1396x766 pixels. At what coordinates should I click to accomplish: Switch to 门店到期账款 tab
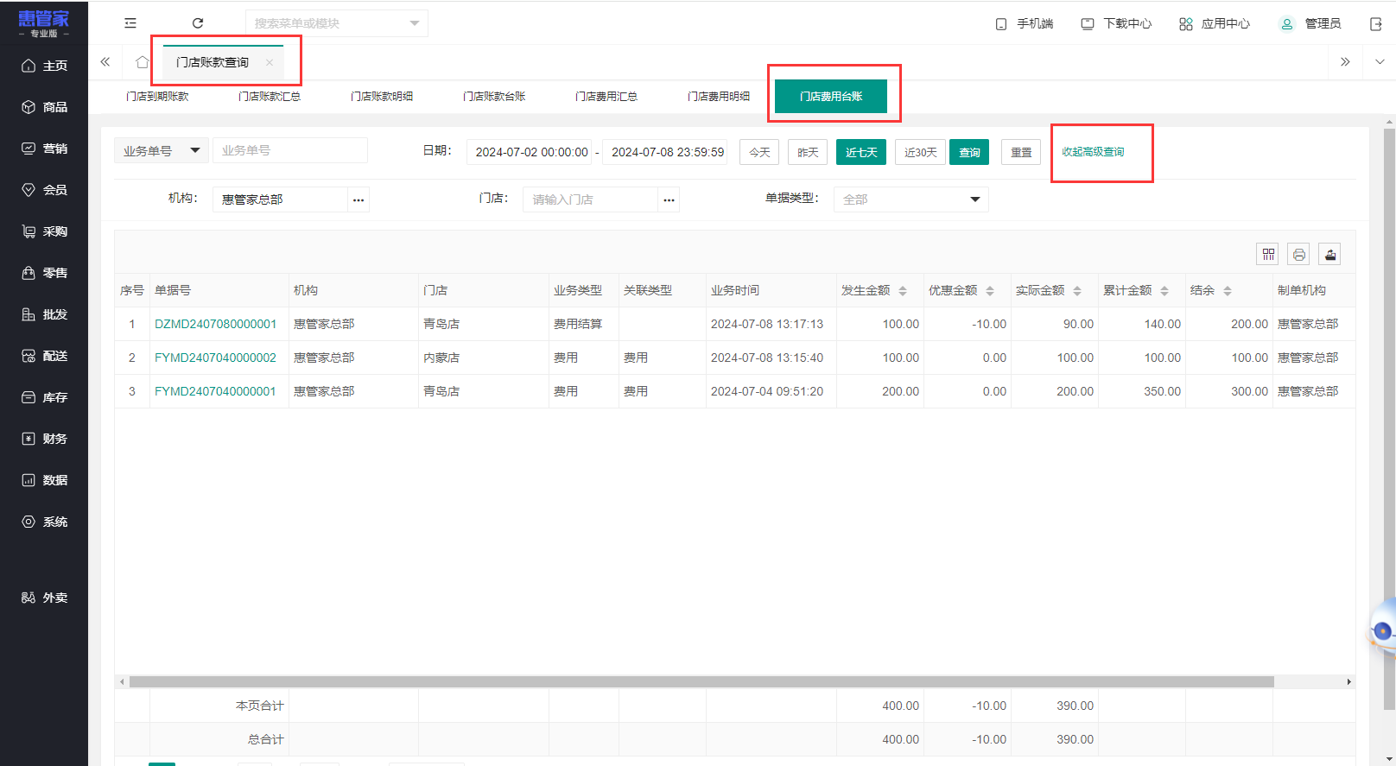pyautogui.click(x=157, y=97)
